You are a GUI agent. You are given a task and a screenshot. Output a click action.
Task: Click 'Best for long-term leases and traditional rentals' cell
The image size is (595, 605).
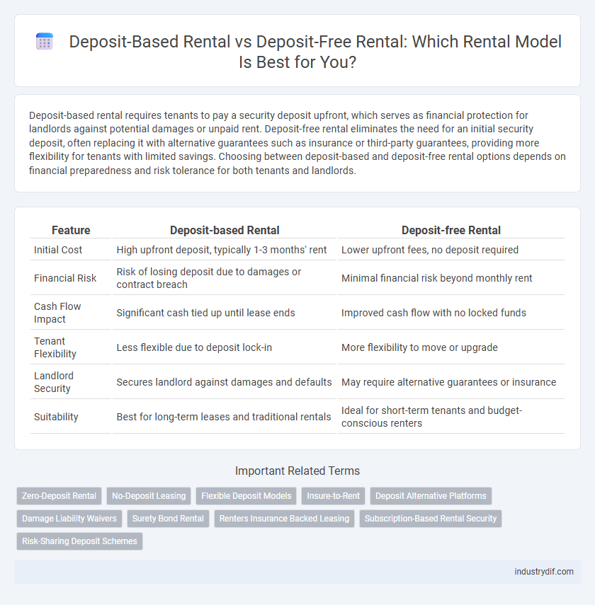(225, 417)
